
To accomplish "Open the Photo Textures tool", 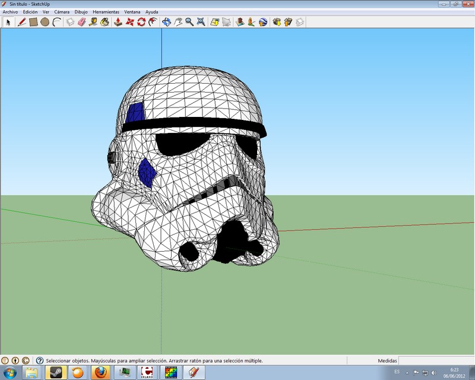I will [251, 22].
